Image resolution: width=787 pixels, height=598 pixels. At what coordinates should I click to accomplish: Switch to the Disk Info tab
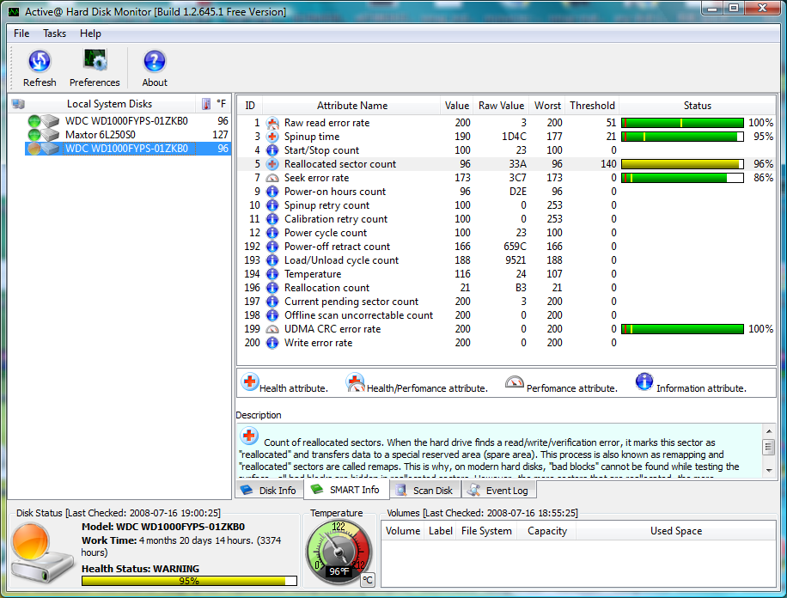[269, 491]
